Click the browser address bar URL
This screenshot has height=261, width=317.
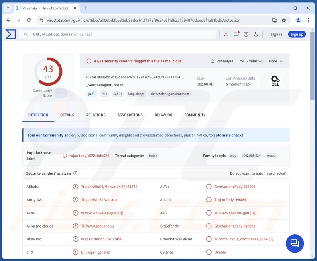[x=143, y=20]
